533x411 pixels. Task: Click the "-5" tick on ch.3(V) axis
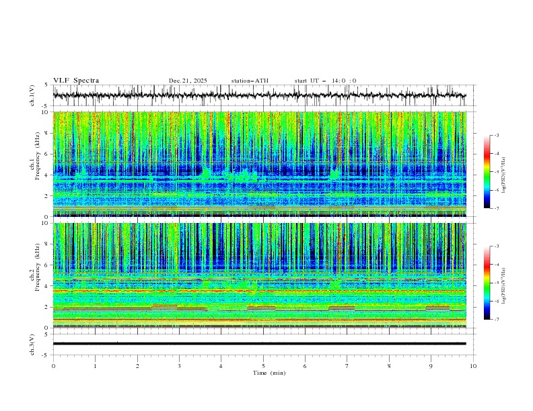[x=45, y=355]
